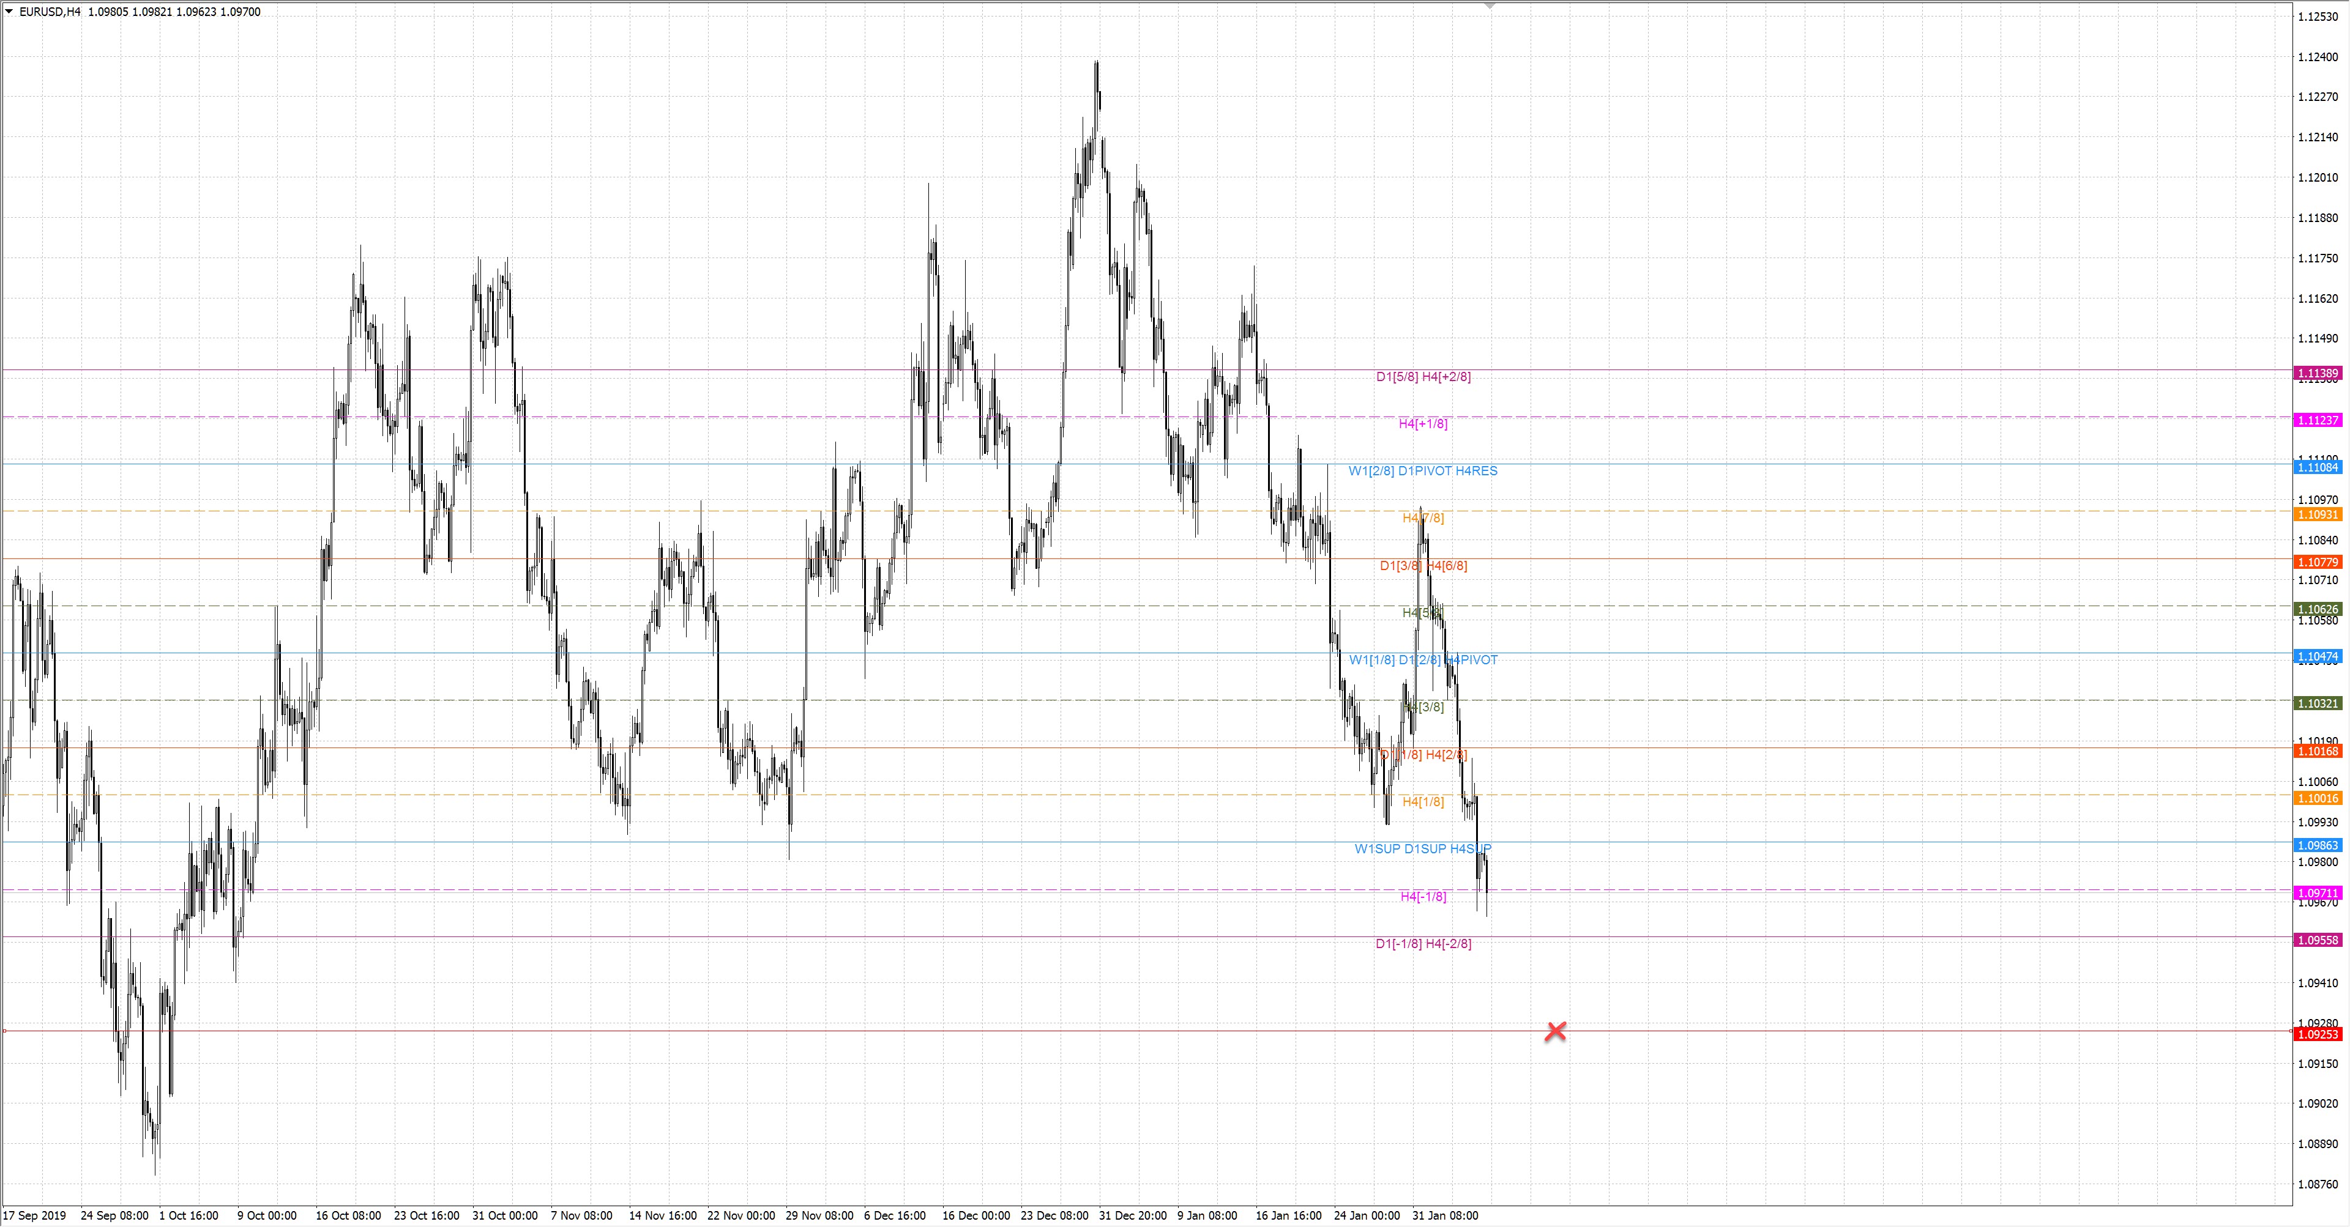The width and height of the screenshot is (2350, 1227).
Task: Click the H4[+1/8] level label
Action: click(x=1423, y=424)
